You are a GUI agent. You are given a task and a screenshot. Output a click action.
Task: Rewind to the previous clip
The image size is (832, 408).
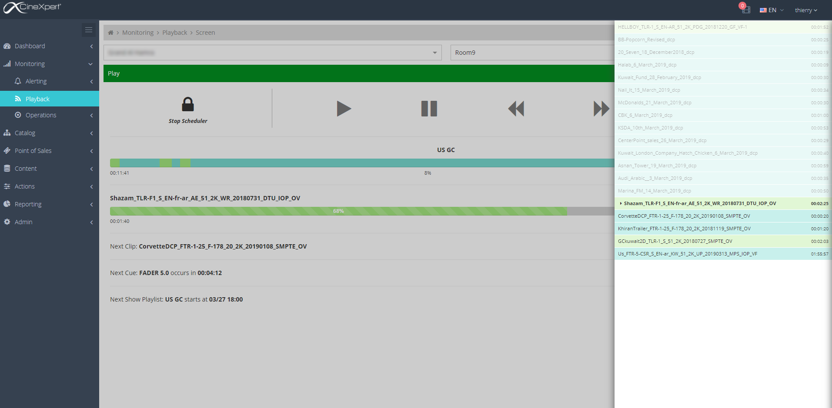tap(516, 109)
